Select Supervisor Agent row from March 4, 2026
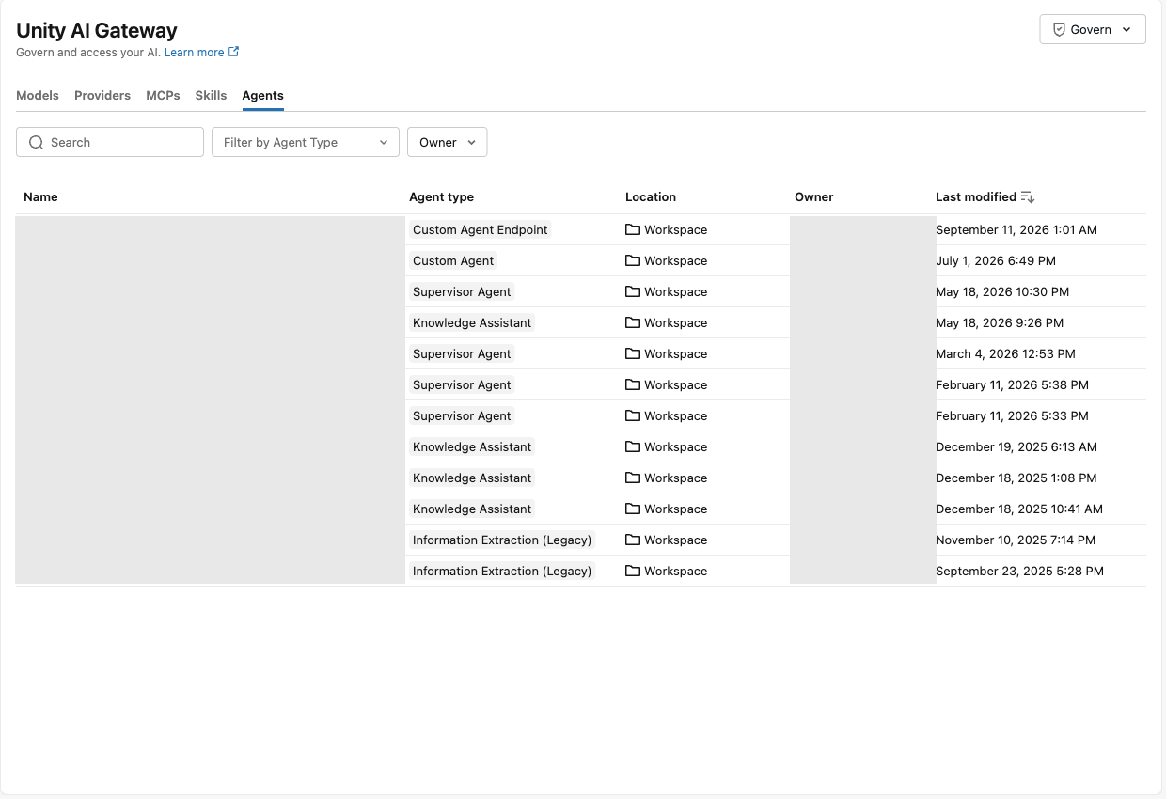This screenshot has height=799, width=1166. pyautogui.click(x=580, y=353)
